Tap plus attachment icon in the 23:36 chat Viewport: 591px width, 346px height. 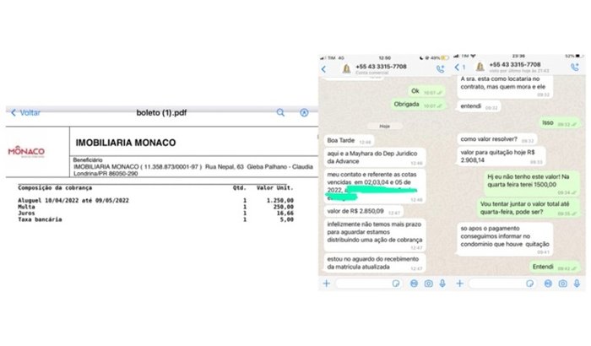pos(459,284)
